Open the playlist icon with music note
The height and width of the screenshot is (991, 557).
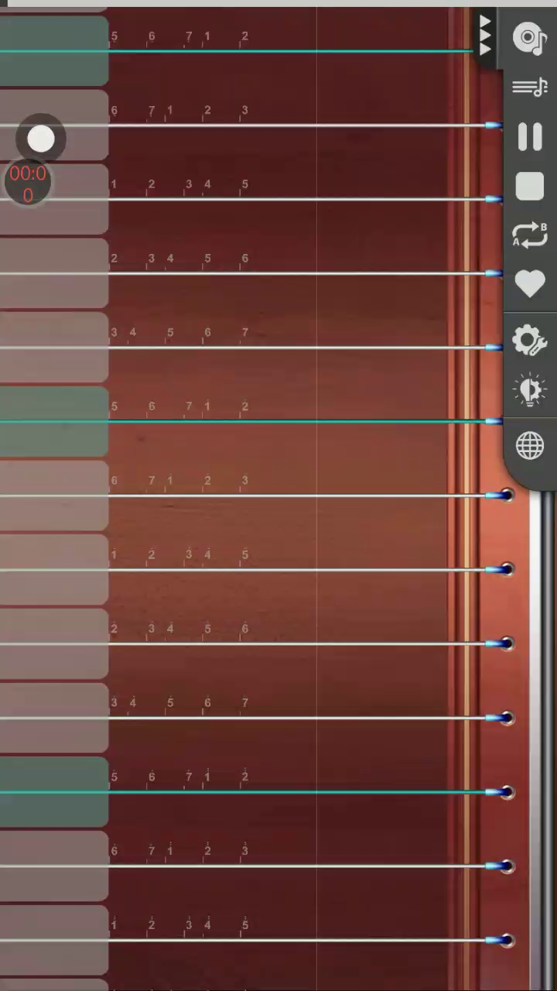point(530,87)
